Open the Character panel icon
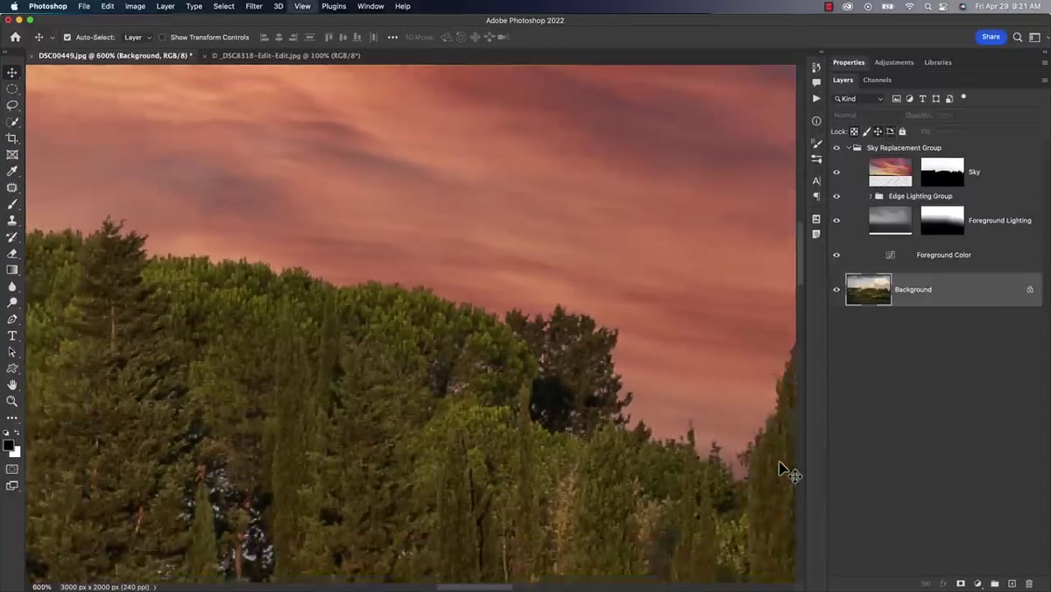Viewport: 1051px width, 592px height. [x=816, y=181]
